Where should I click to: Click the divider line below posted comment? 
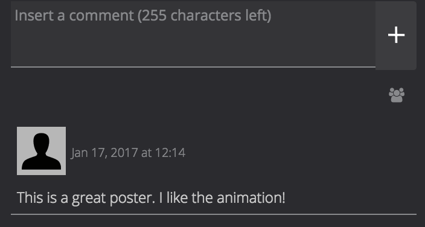[x=214, y=214]
